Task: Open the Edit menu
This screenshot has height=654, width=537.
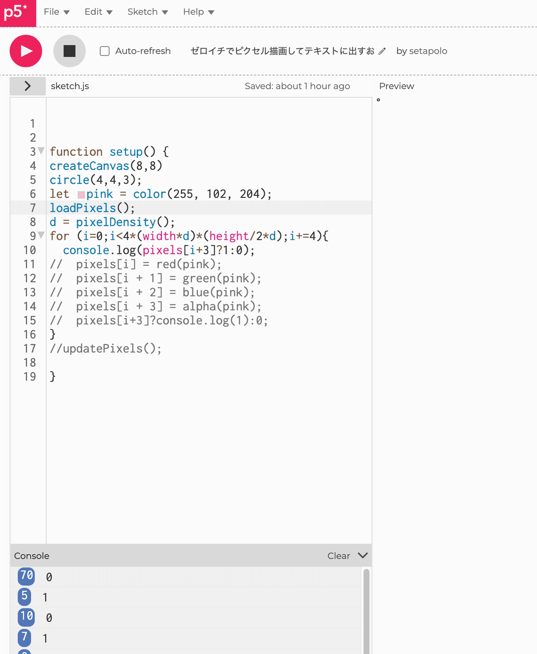Action: point(98,12)
